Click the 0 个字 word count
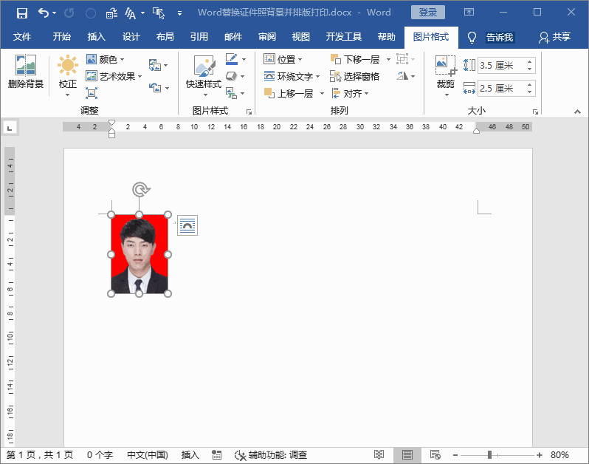Image resolution: width=589 pixels, height=464 pixels. 100,455
